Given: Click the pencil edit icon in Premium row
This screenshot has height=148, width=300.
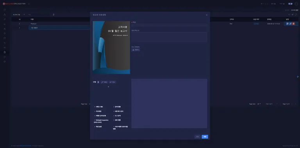Looking at the screenshot, I should [x=291, y=24].
